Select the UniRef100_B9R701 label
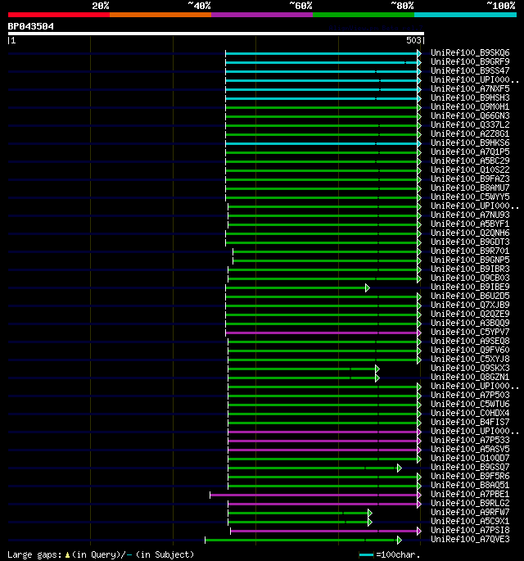The width and height of the screenshot is (524, 561). (x=470, y=251)
